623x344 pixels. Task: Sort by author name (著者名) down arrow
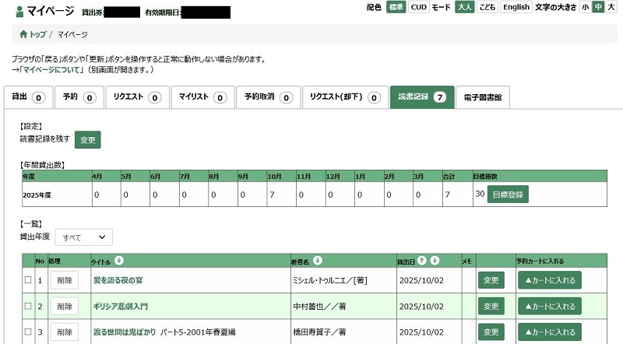coord(318,261)
